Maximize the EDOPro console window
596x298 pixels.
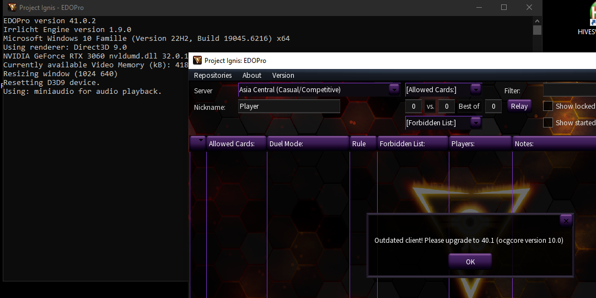[x=504, y=7]
